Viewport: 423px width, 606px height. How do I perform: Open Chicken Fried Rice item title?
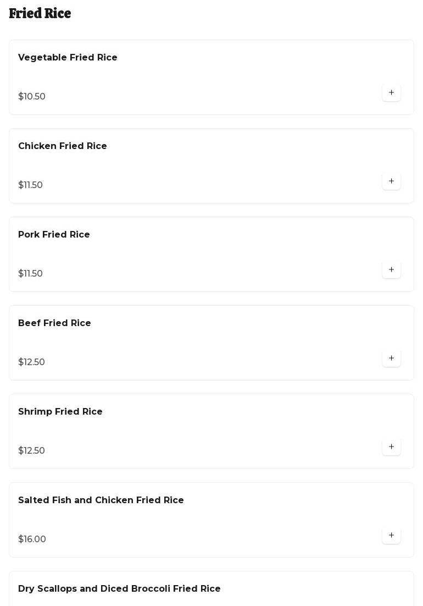(x=63, y=146)
